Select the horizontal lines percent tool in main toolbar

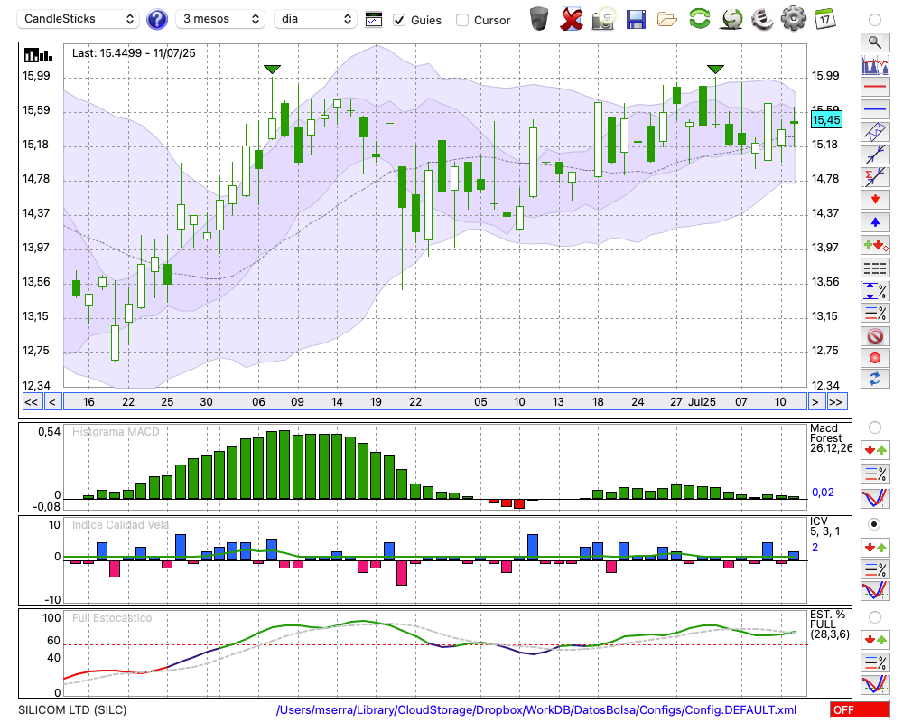coord(875,313)
